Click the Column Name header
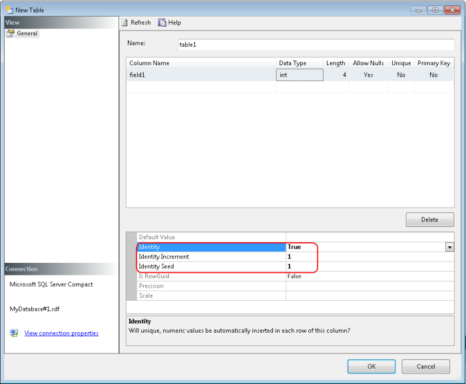 [x=202, y=63]
